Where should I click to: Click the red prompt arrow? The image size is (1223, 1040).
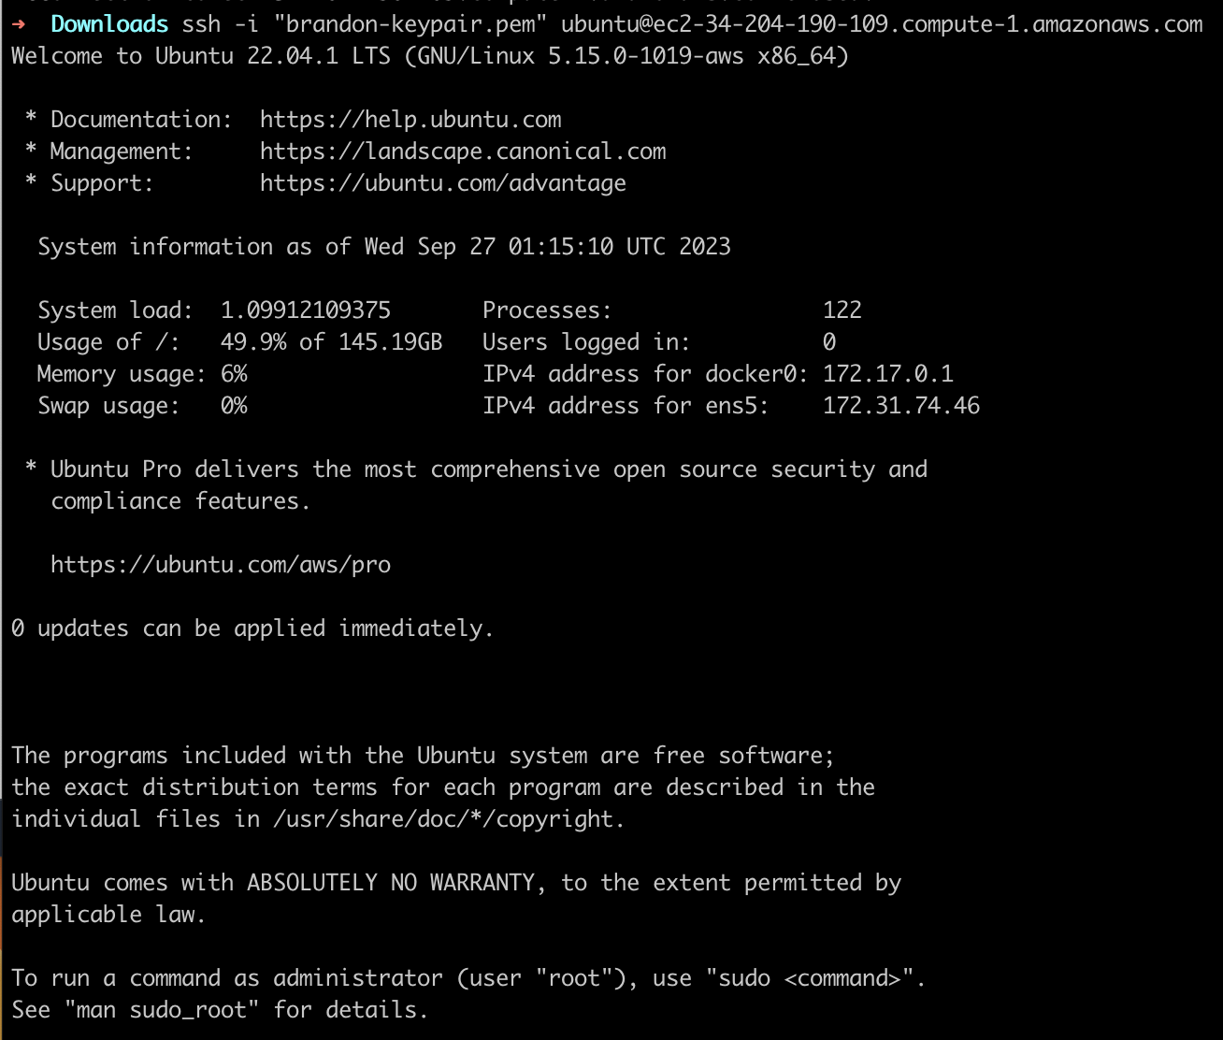[19, 24]
